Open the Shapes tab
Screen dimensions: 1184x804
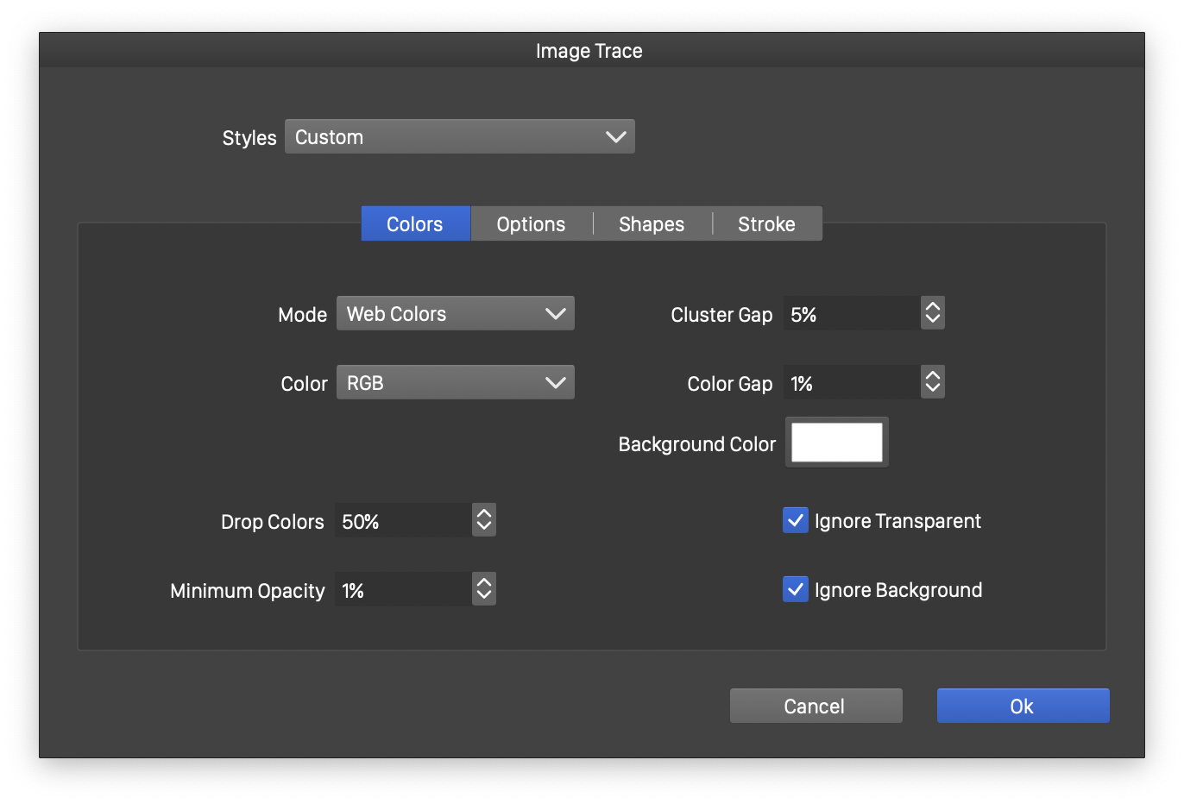pos(652,224)
